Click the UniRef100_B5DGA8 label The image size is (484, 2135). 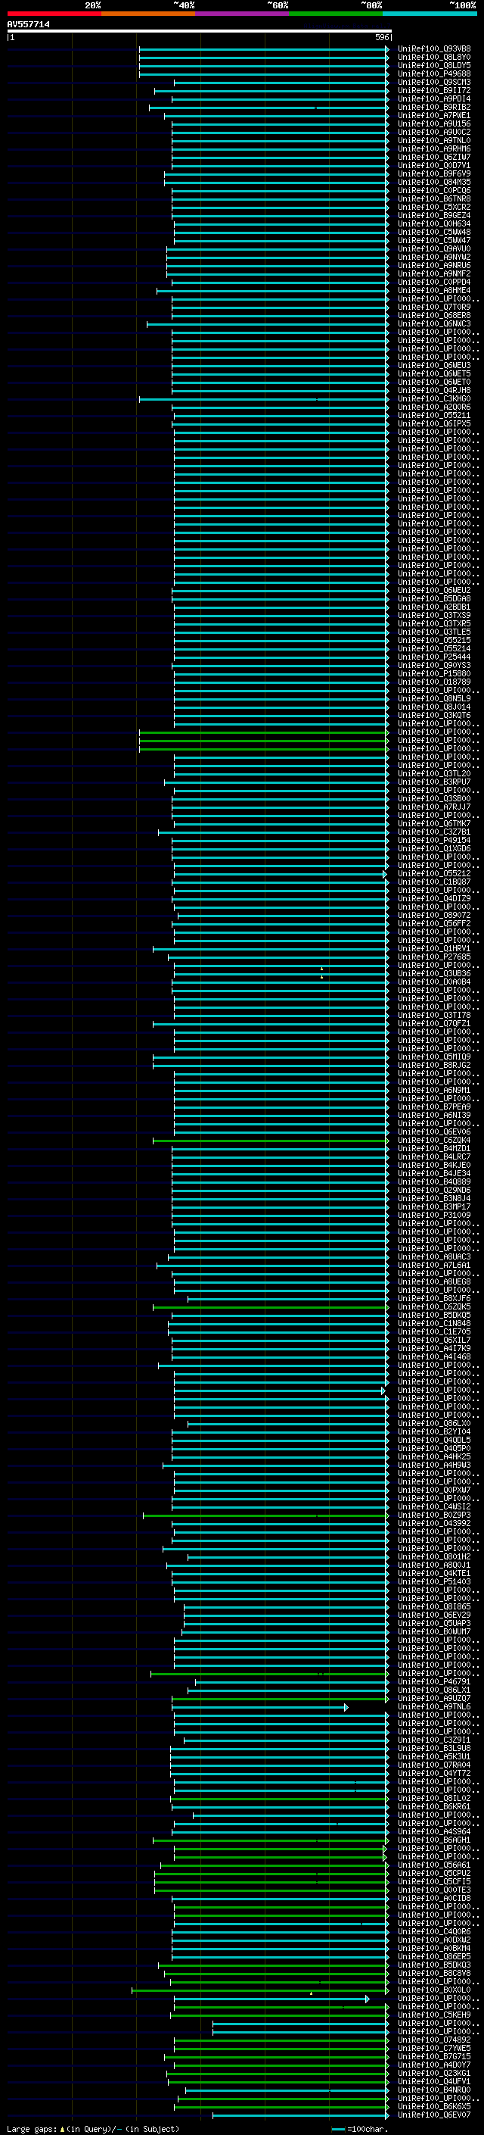[x=434, y=598]
